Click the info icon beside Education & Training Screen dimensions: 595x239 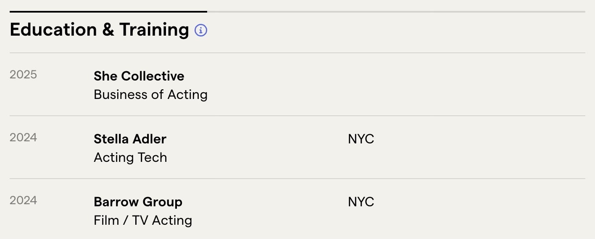[x=201, y=30]
